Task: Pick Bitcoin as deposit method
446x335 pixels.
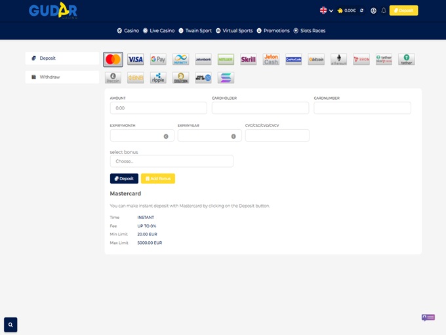Action: [x=316, y=60]
